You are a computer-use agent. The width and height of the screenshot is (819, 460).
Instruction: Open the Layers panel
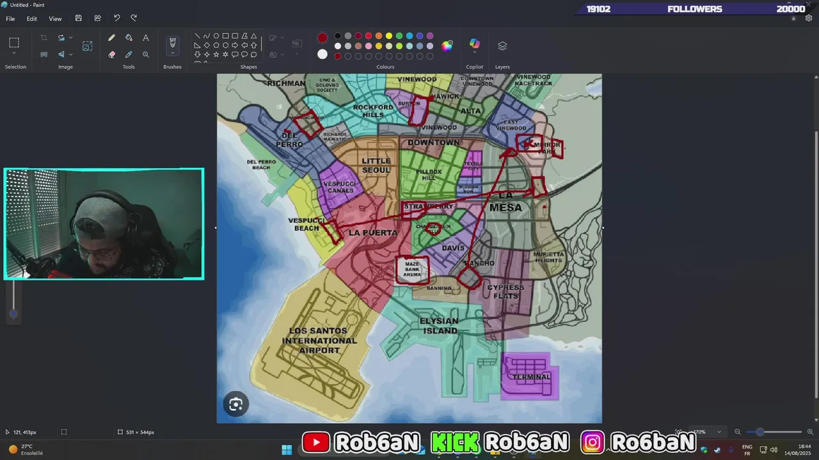502,46
